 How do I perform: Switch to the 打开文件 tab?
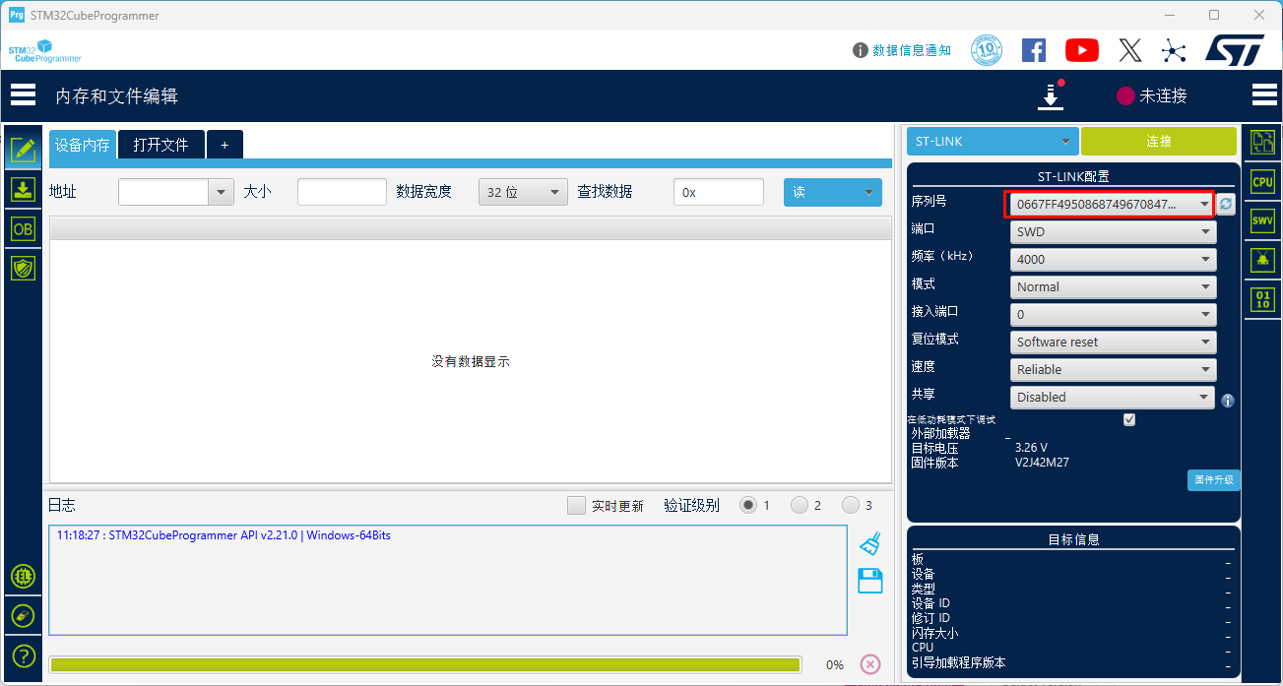(160, 144)
